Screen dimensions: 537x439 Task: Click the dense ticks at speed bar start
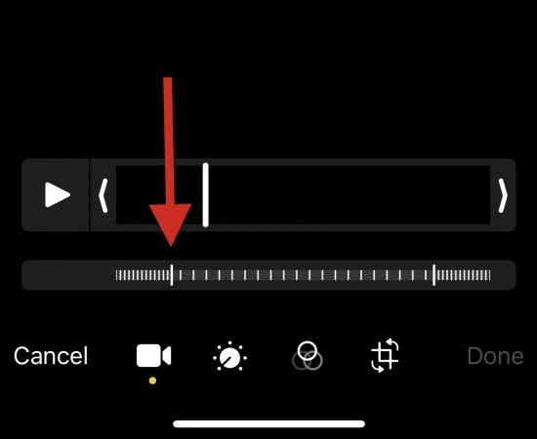143,275
